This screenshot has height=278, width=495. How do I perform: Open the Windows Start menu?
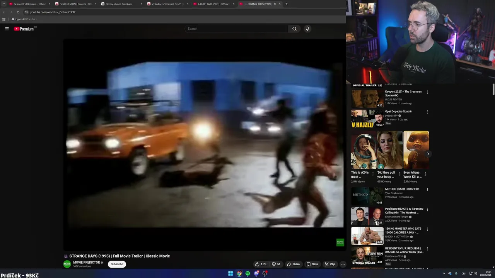(x=230, y=273)
